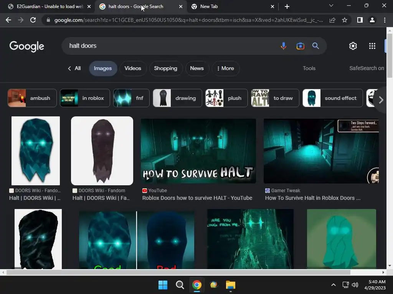This screenshot has width=393, height=294.
Task: Open the How To Survive Halt video thumbnail
Action: (198, 151)
